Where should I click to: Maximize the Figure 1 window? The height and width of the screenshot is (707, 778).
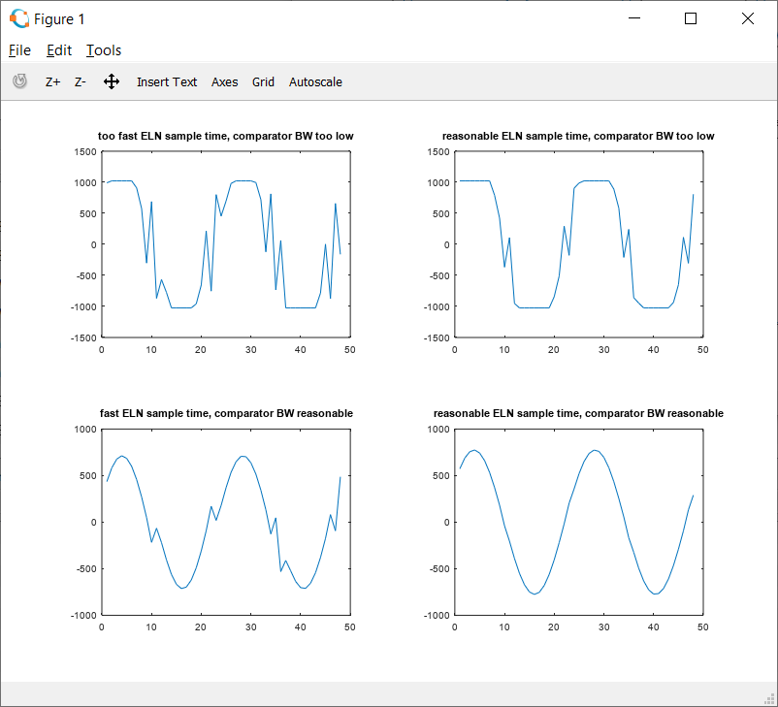pos(691,18)
